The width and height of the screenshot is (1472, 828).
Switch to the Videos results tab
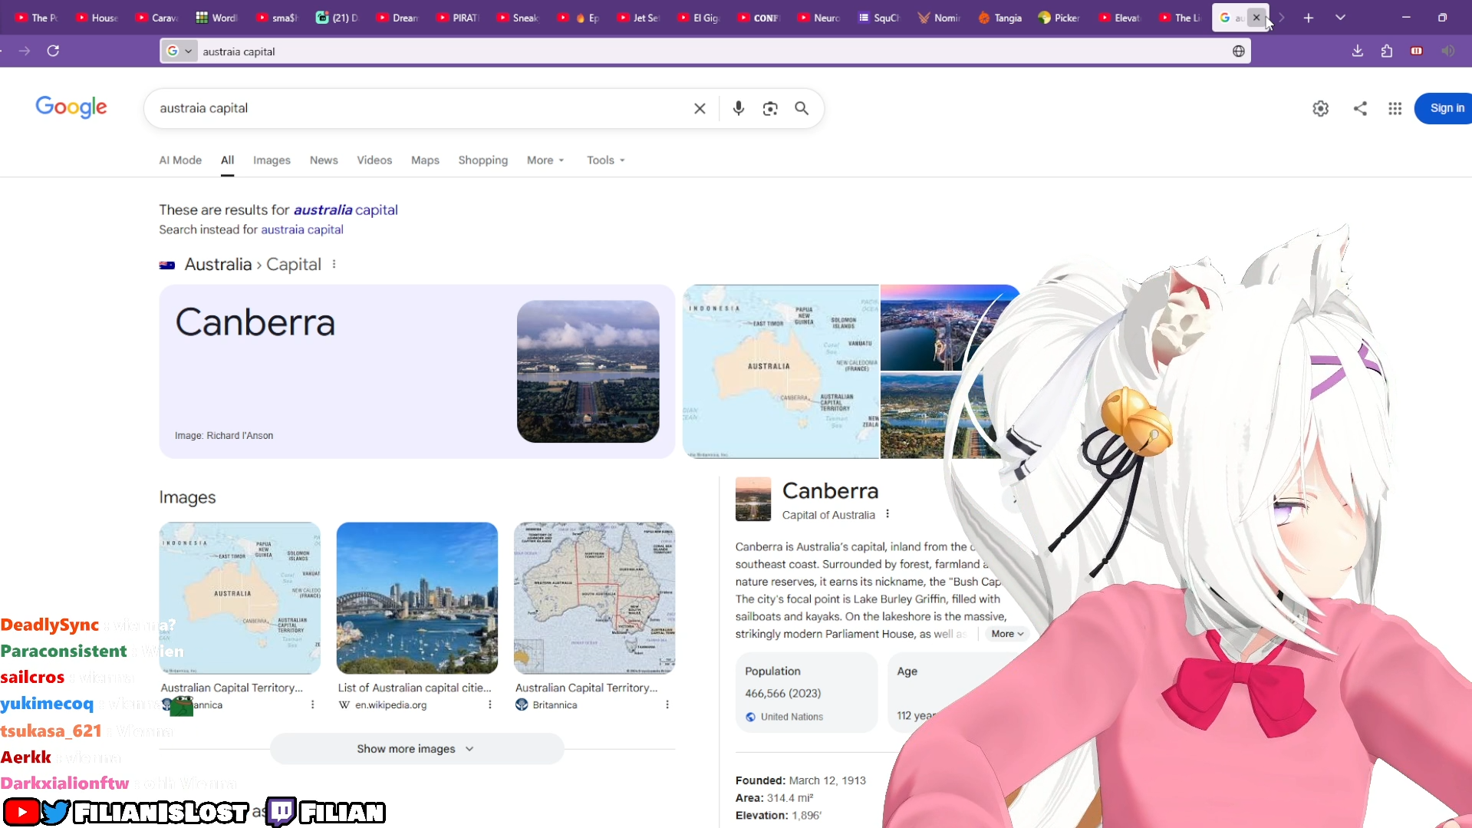(x=374, y=160)
